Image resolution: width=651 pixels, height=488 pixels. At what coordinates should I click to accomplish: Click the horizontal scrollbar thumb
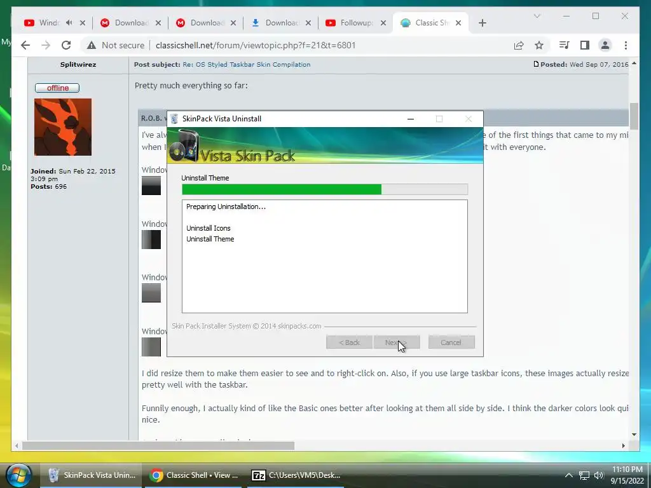pyautogui.click(x=158, y=445)
